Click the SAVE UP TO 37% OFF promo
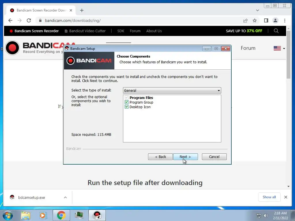This screenshot has width=295, height=221. coord(244,31)
